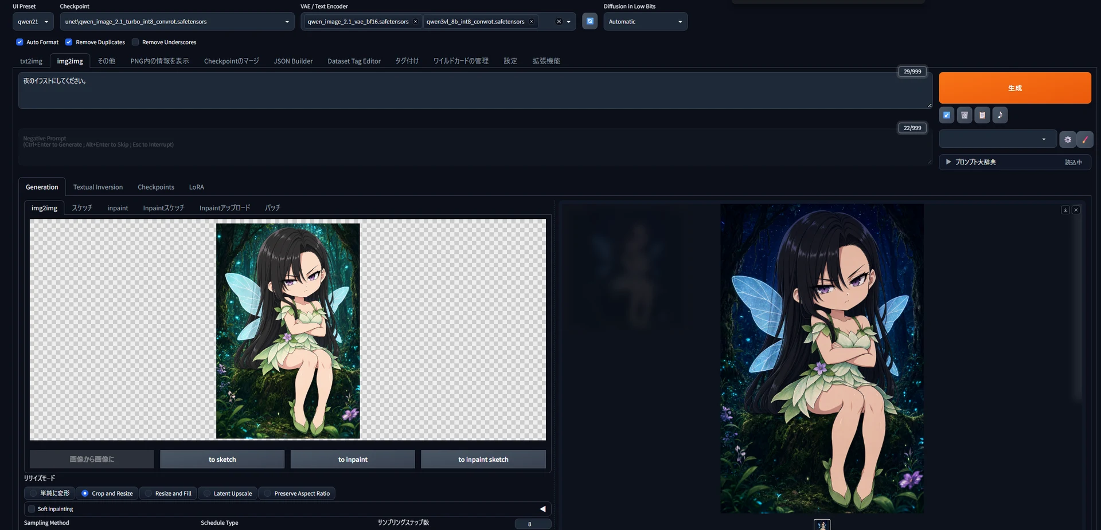Enable the Soft inpainting checkbox
1101x530 pixels.
pyautogui.click(x=32, y=509)
